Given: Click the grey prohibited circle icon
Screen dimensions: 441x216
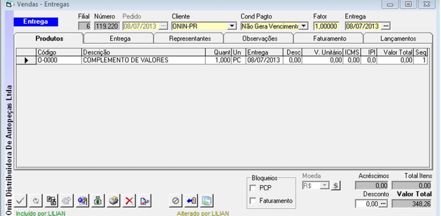Looking at the screenshot, I should [176, 201].
